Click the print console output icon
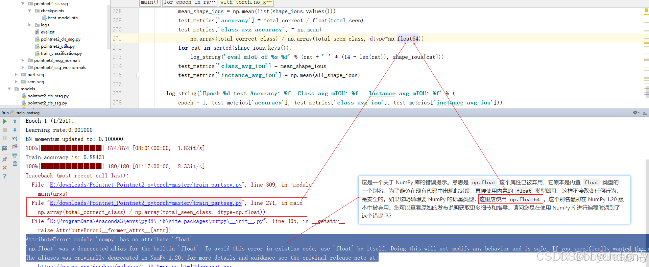This screenshot has height=267, width=649. [15, 155]
